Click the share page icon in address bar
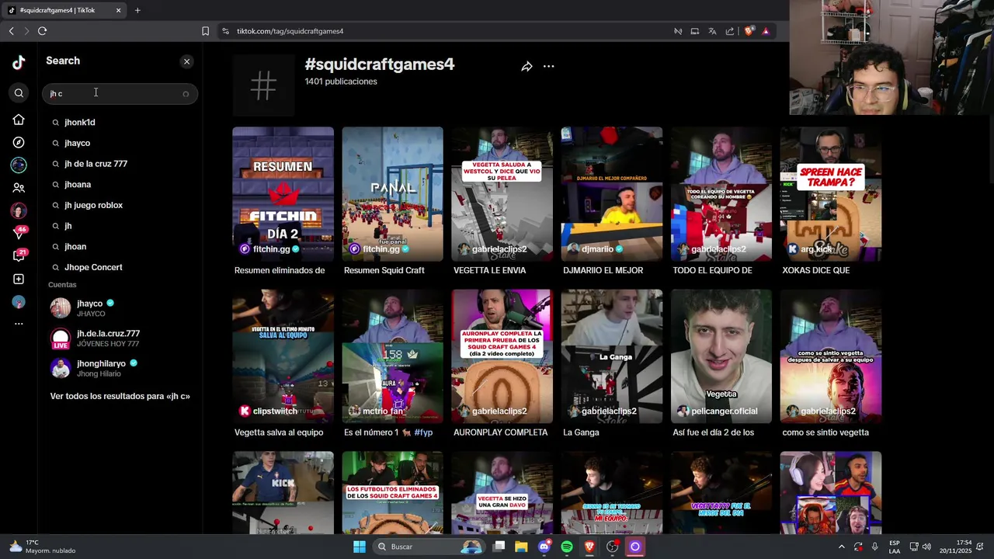This screenshot has height=559, width=994. pos(730,31)
